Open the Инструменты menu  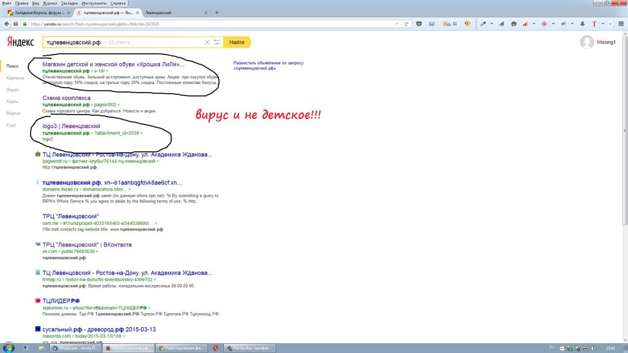point(94,3)
